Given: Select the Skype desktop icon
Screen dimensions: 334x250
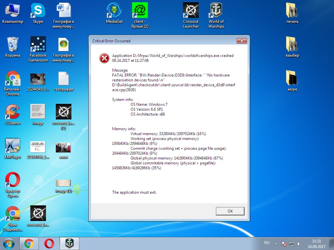Looking at the screenshot, I should point(38,13).
